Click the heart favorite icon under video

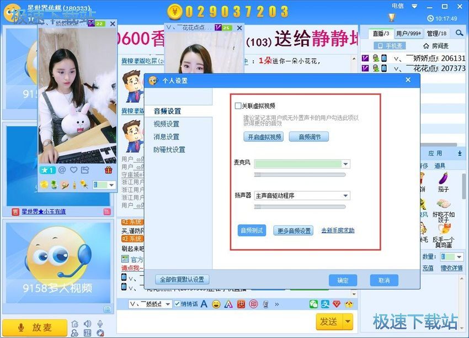coord(73,170)
